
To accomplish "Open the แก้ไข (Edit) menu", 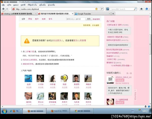I will pos(9,5).
